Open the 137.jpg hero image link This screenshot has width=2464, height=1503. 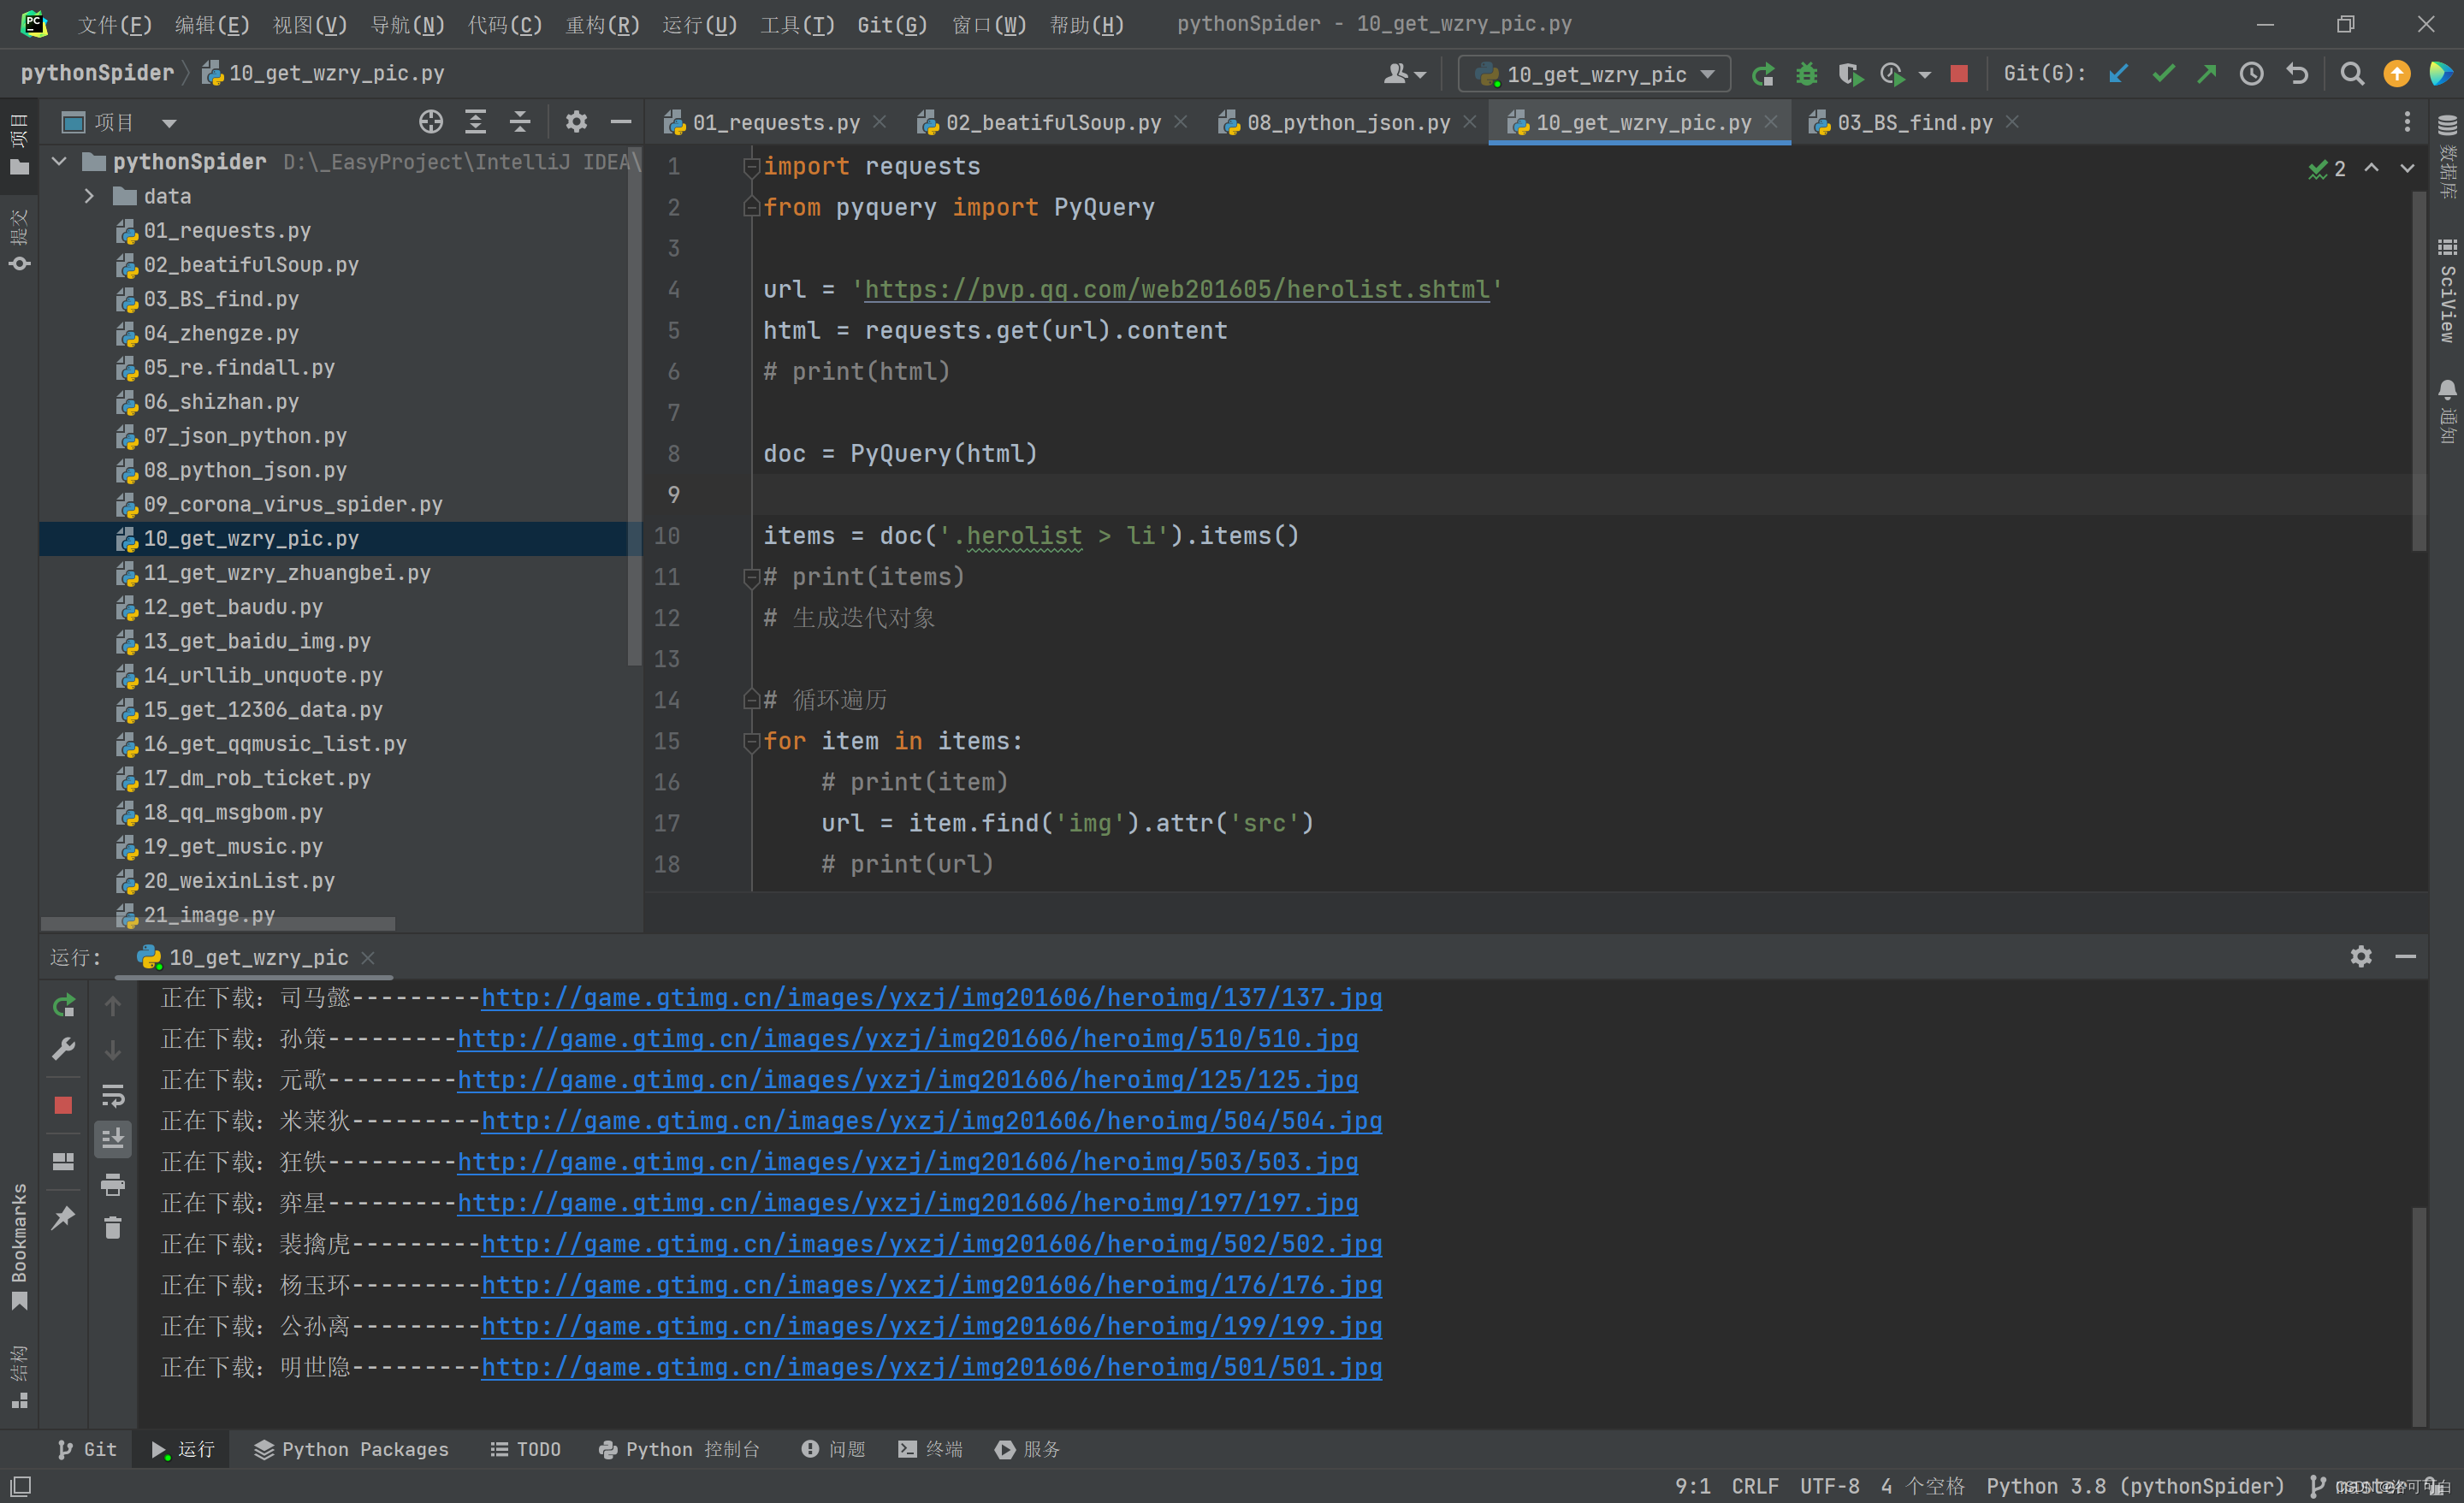coord(931,998)
